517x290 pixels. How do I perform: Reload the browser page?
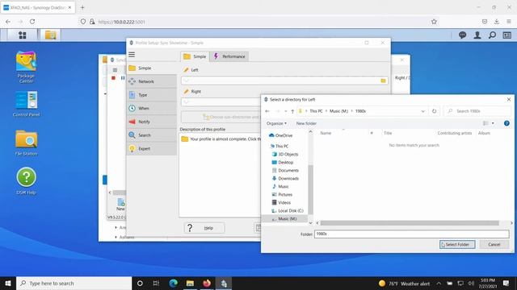point(32,22)
